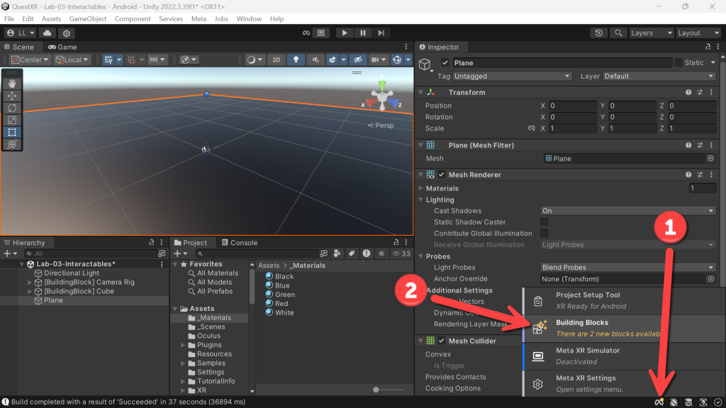Click the Project favorites star filter
This screenshot has height=408, width=726.
tap(381, 254)
